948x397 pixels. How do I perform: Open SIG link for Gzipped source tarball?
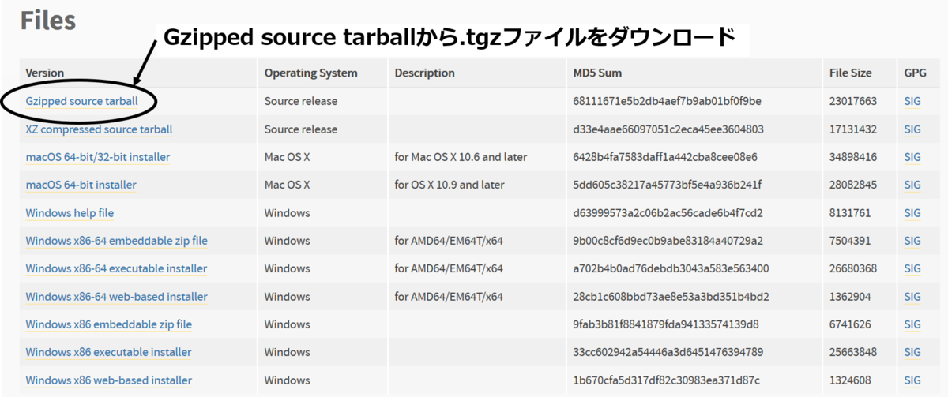click(x=912, y=101)
